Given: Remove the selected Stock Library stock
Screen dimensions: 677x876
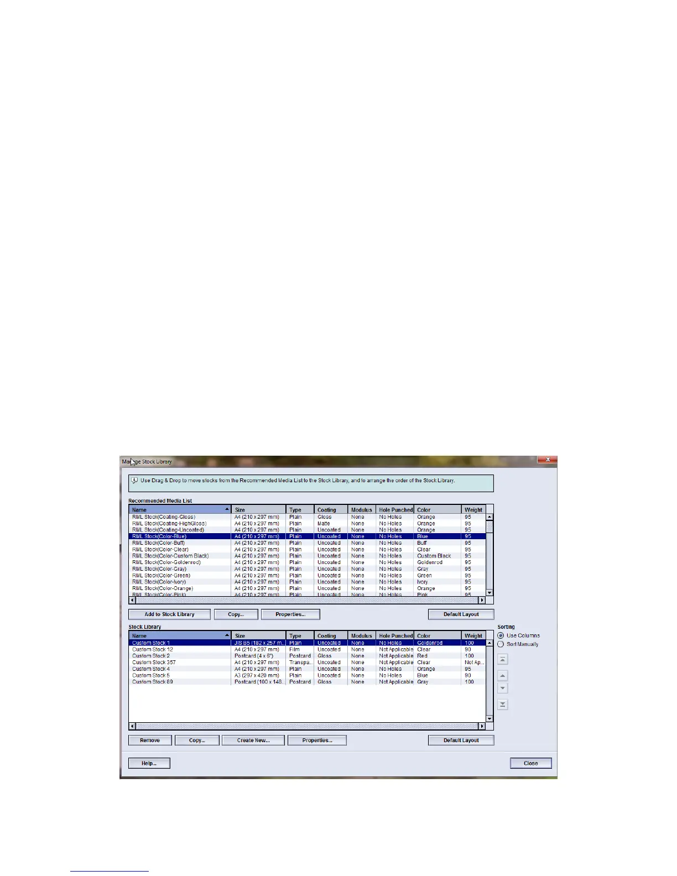Looking at the screenshot, I should pyautogui.click(x=150, y=741).
